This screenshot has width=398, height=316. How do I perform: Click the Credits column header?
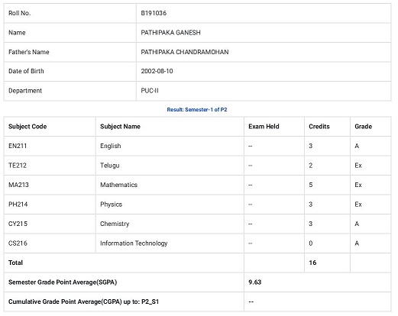tap(319, 127)
